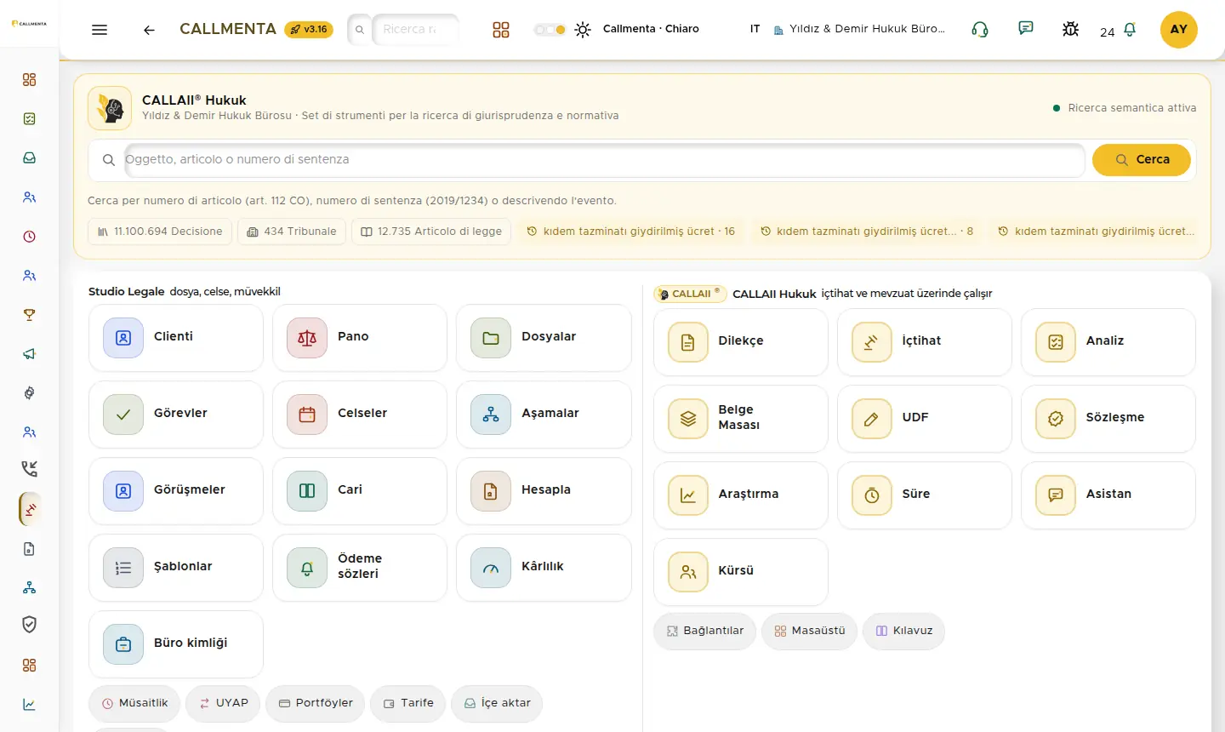1225x732 pixels.
Task: Open the Dosyalar folder tile
Action: [x=544, y=337]
